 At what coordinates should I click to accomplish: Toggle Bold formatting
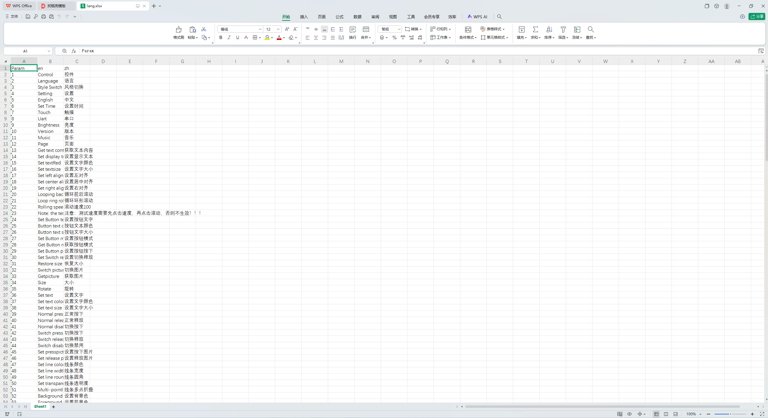221,38
